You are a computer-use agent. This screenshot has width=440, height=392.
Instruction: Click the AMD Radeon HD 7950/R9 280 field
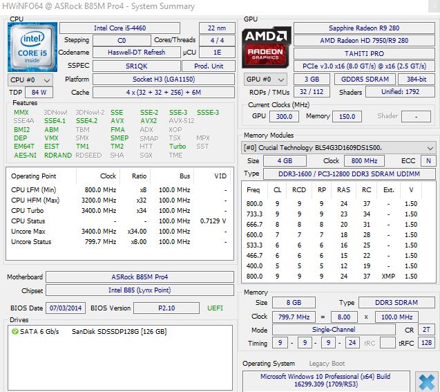364,40
